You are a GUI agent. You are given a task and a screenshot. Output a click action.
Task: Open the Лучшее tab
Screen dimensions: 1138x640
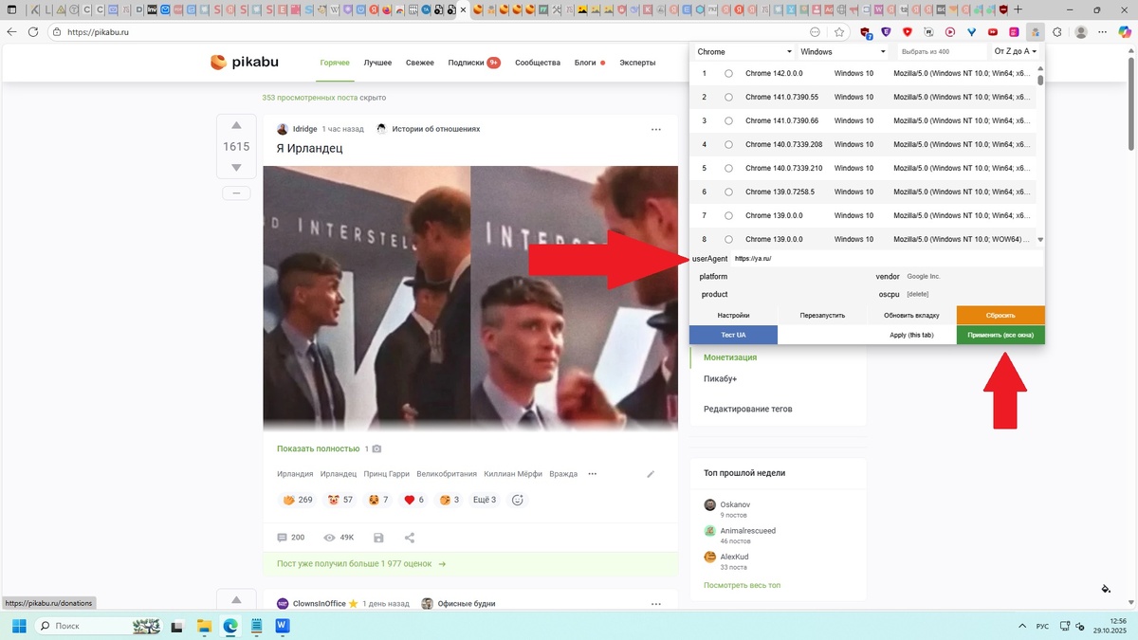[x=378, y=63]
